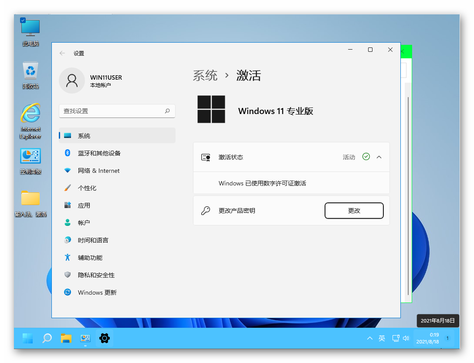This screenshot has width=474, height=363.
Task: Open the notification badge showing 1
Action: pos(448,338)
